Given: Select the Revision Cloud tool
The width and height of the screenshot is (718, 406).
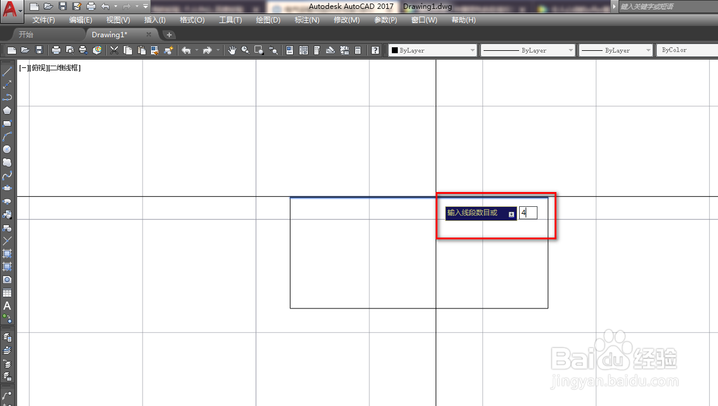Looking at the screenshot, I should (x=7, y=162).
